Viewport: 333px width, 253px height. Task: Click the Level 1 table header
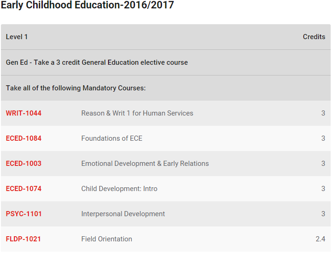(17, 37)
